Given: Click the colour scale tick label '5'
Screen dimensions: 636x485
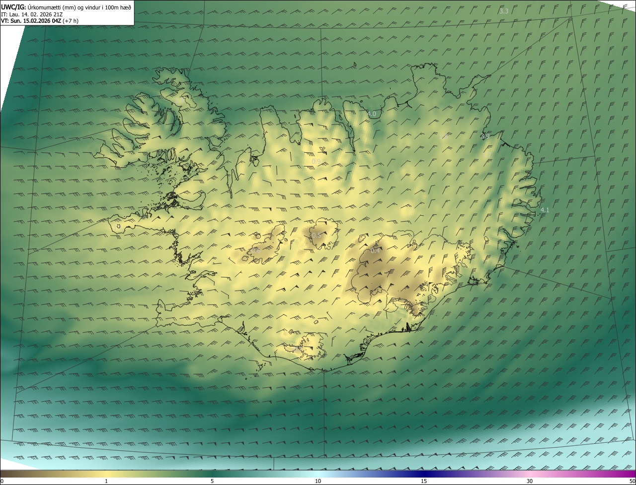Looking at the screenshot, I should 212,481.
